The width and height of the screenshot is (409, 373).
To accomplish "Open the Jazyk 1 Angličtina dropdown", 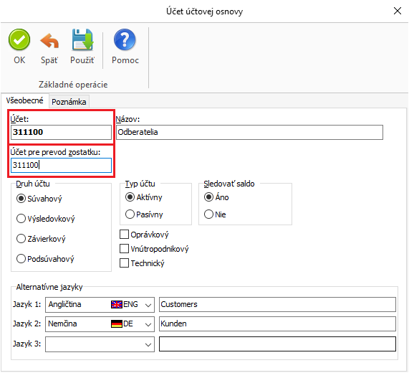I will pyautogui.click(x=100, y=305).
